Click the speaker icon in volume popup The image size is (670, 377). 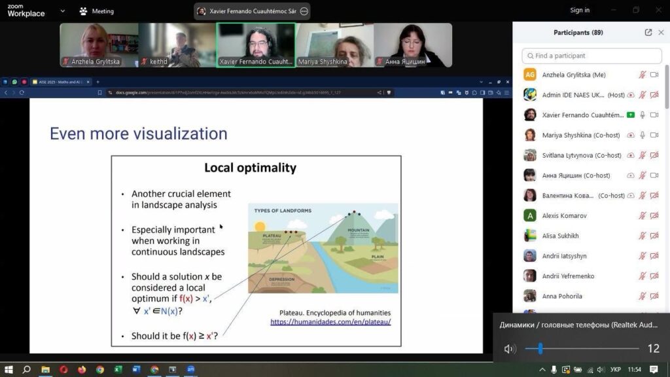510,349
